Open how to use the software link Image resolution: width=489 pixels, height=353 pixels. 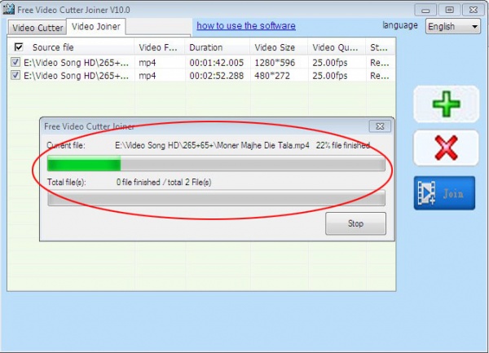(x=246, y=25)
